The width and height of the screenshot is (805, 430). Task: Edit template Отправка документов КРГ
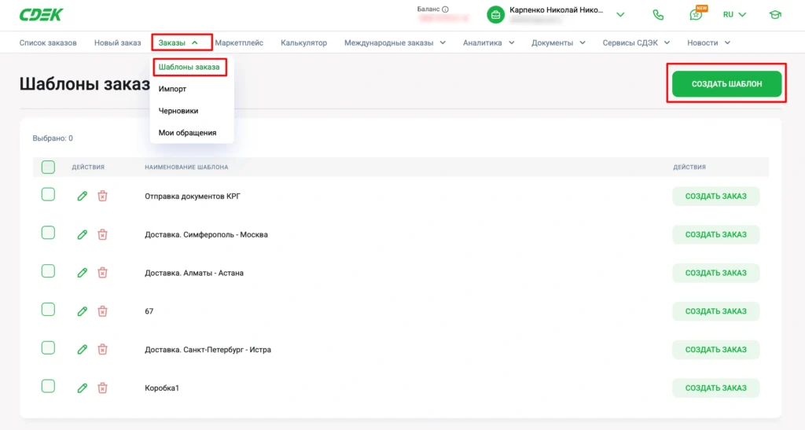click(82, 196)
